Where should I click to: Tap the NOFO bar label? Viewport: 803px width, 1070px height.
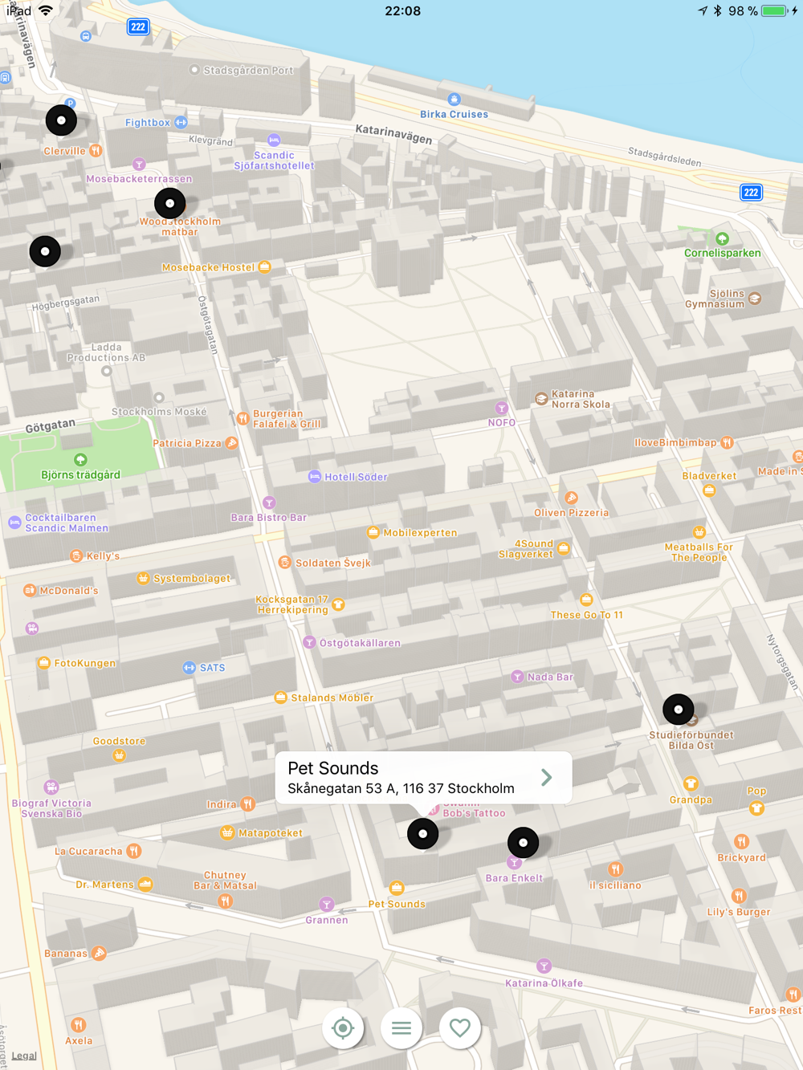[502, 422]
